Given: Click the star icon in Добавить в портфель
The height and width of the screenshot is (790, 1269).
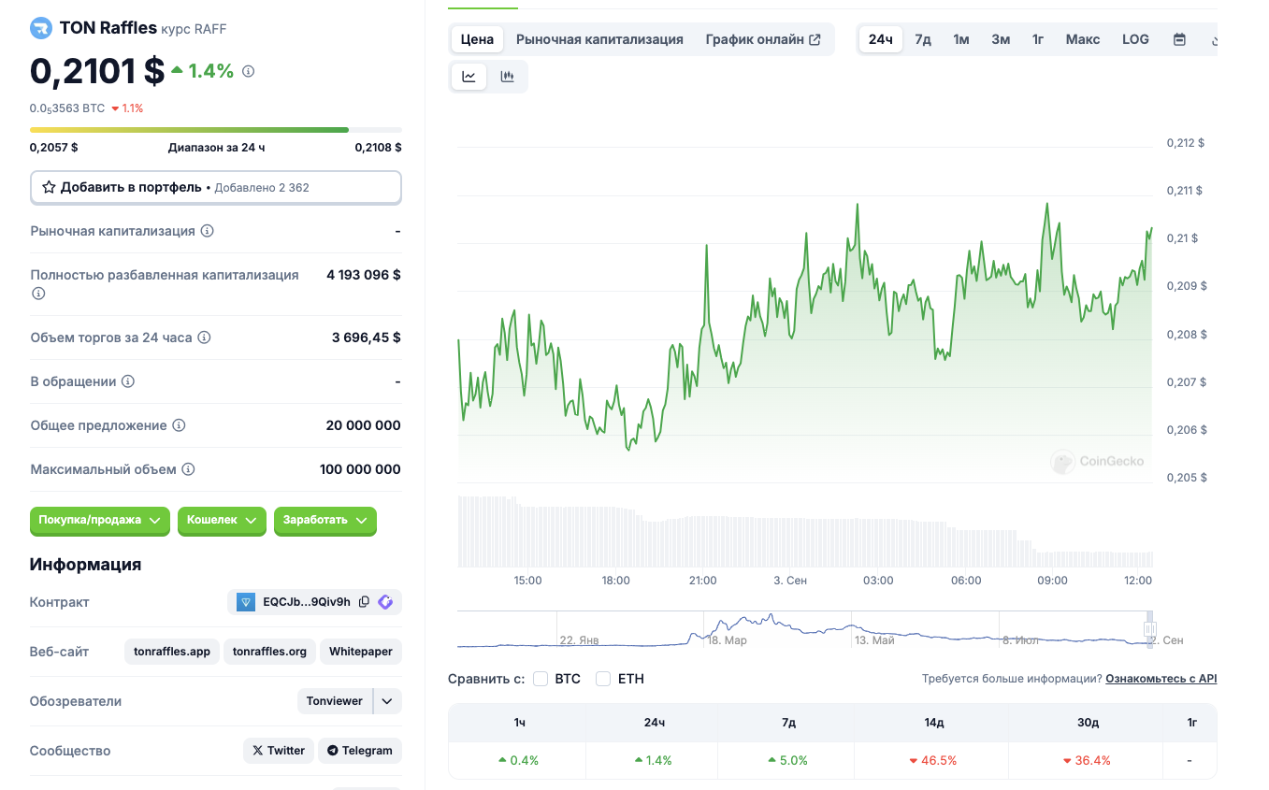Looking at the screenshot, I should pyautogui.click(x=49, y=187).
